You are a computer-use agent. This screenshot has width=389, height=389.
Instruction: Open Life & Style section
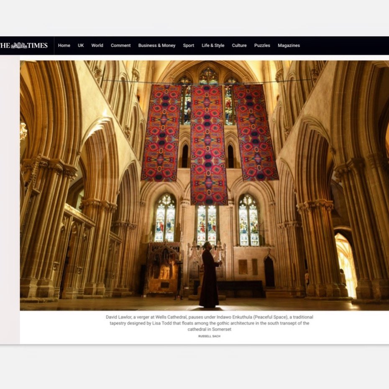213,46
